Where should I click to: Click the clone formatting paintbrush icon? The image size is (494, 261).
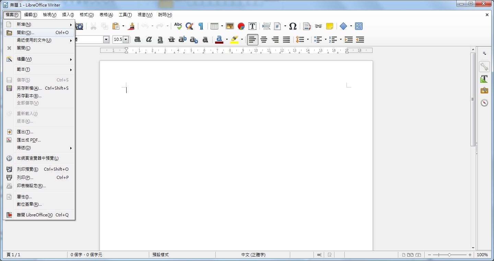pyautogui.click(x=131, y=26)
